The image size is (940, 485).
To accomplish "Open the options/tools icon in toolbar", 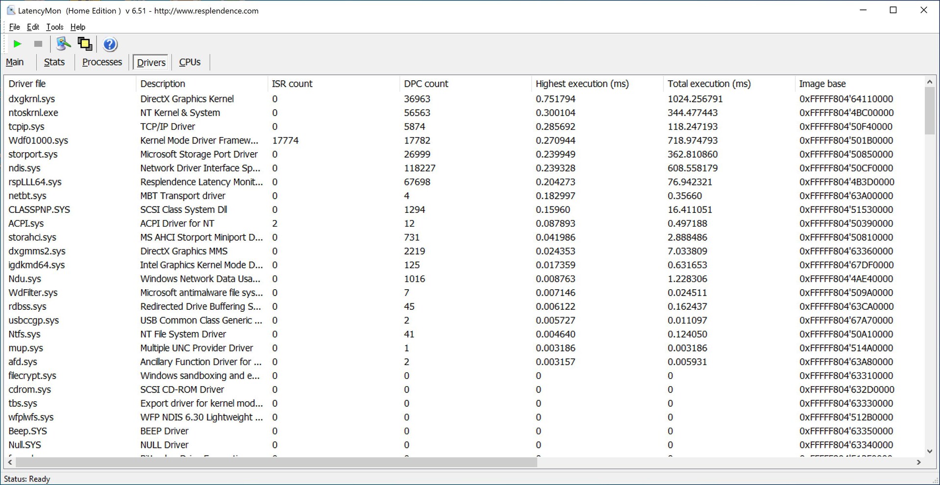I will pyautogui.click(x=63, y=44).
